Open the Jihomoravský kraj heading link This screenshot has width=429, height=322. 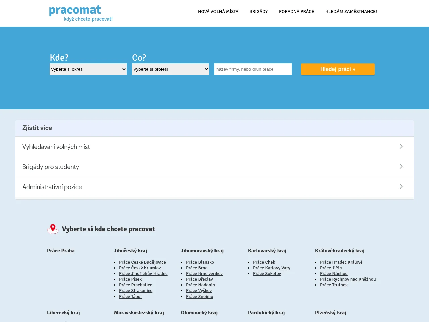coord(202,251)
